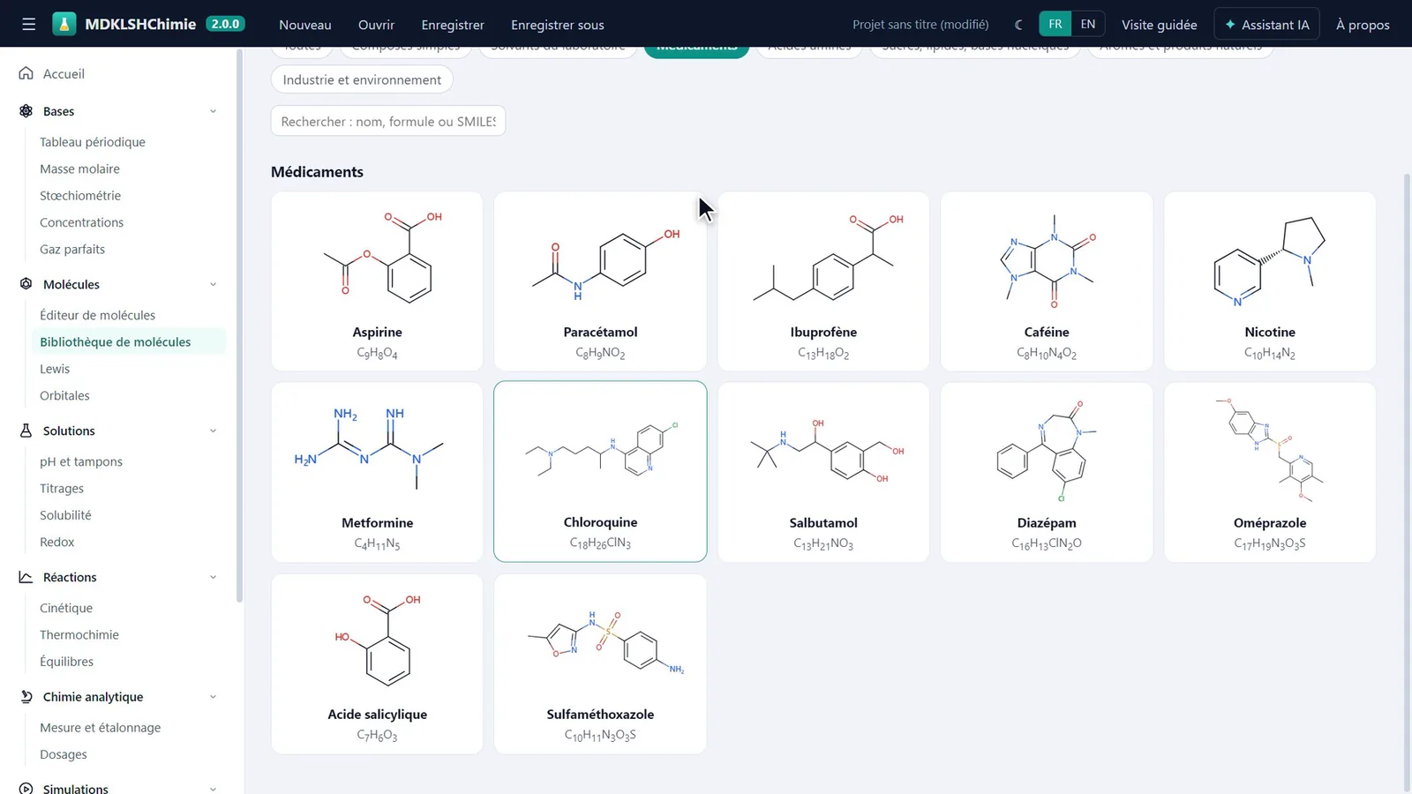1412x794 pixels.
Task: Select Stœchiométrie in the sidebar
Action: tap(80, 196)
